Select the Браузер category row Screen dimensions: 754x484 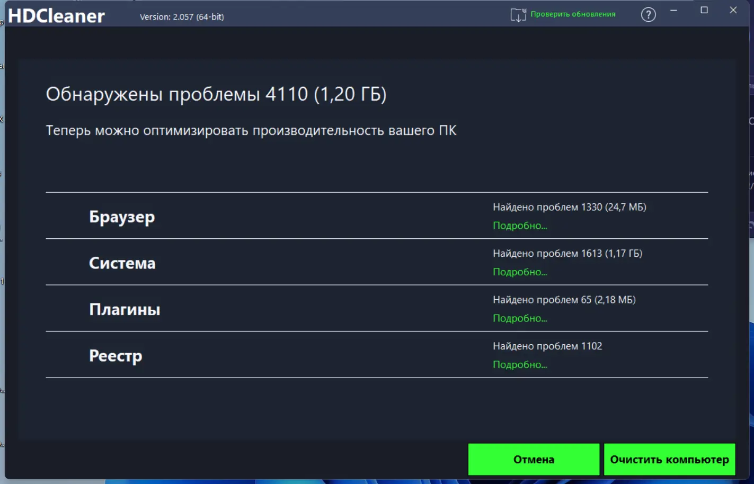point(377,216)
